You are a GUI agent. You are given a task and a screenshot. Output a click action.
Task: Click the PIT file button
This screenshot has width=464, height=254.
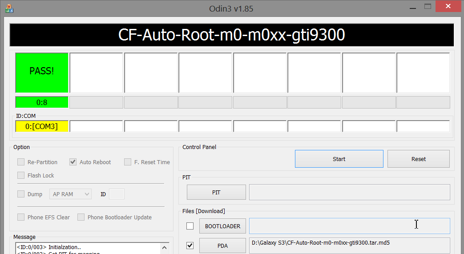[216, 193]
